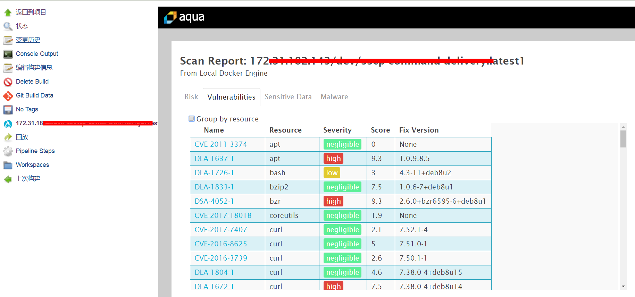635x297 pixels.
Task: Click the Workspaces folder icon
Action: tap(8, 165)
